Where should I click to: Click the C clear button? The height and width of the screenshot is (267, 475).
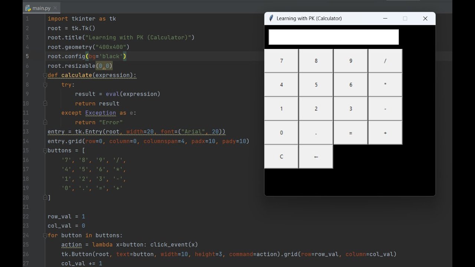click(x=281, y=156)
